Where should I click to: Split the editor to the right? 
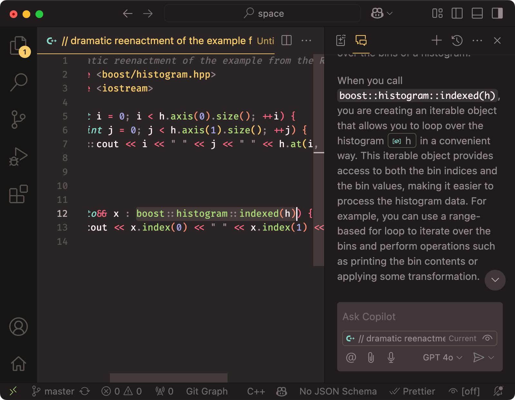pyautogui.click(x=287, y=40)
